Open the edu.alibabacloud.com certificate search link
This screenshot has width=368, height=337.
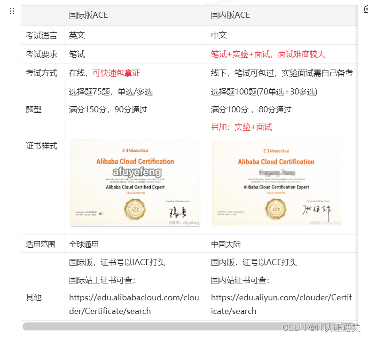pyautogui.click(x=134, y=304)
